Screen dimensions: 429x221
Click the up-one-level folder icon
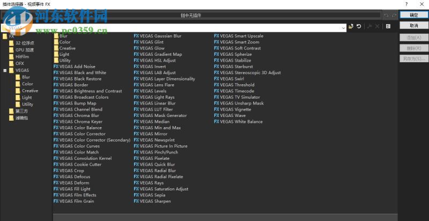coord(351,26)
